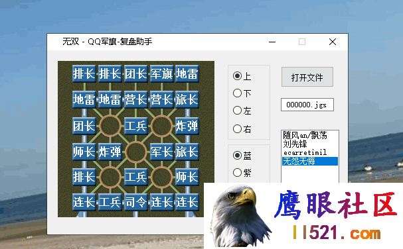
Task: Pick the 右 radio option
Action: (242, 129)
